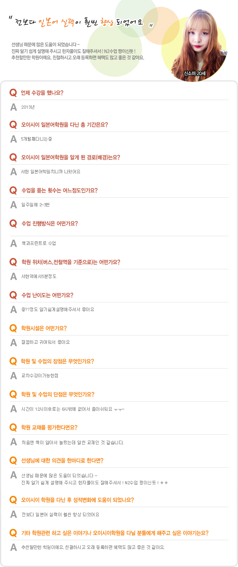Click the answer "5개월째다니는중"
Viewport: 238px width, 567px height.
pos(37,139)
